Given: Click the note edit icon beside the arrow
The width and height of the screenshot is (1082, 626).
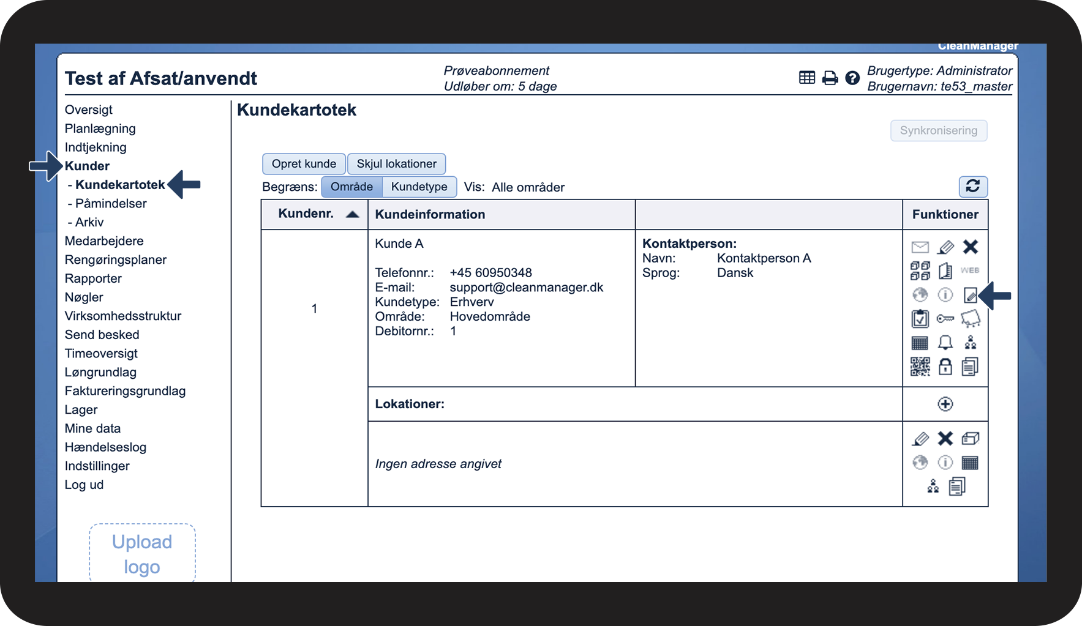Looking at the screenshot, I should click(x=970, y=295).
